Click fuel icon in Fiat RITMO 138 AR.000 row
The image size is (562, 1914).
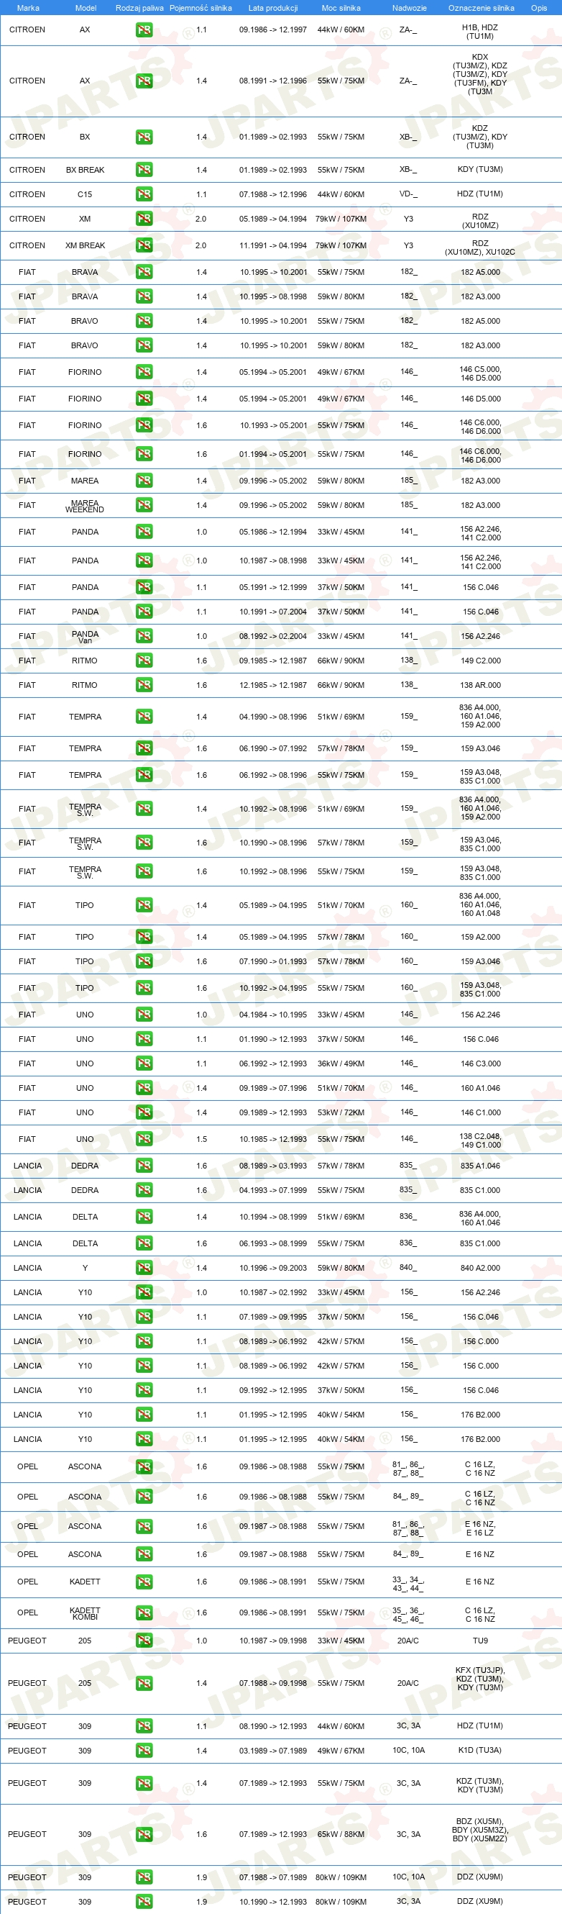point(144,685)
